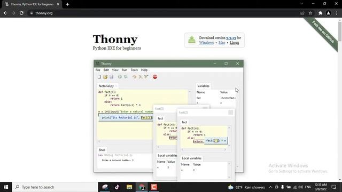
Task: Click the Linux download link
Action: (234, 43)
